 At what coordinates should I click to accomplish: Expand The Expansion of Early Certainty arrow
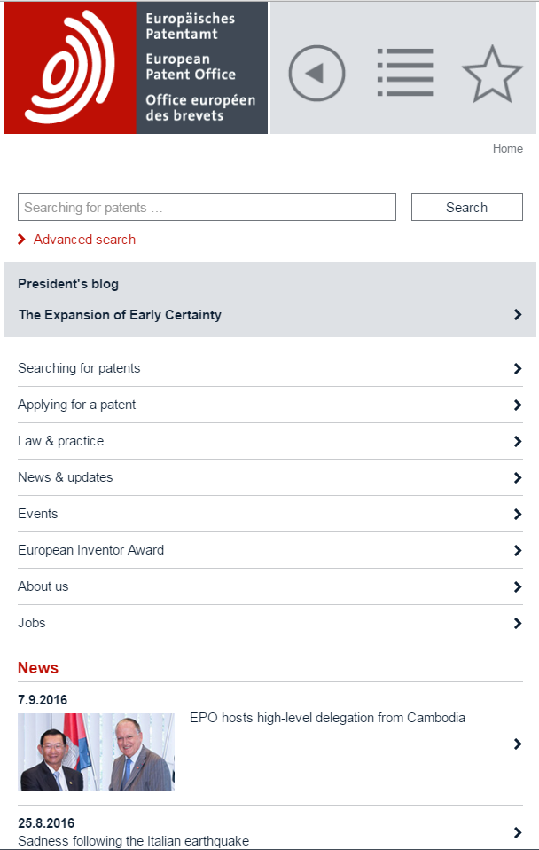(x=518, y=315)
